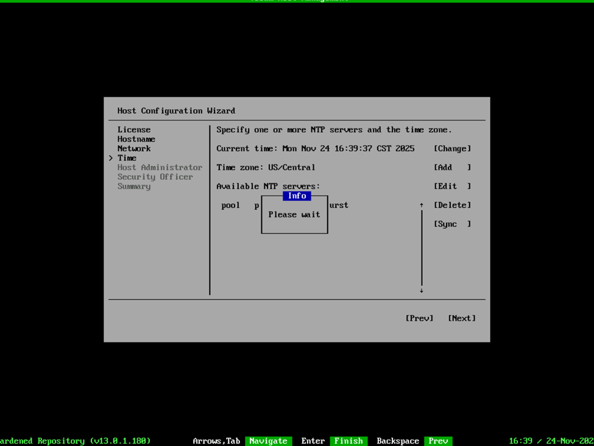Screen dimensions: 594x446
Task: Click the green Navigate hint in footer
Action: point(268,441)
